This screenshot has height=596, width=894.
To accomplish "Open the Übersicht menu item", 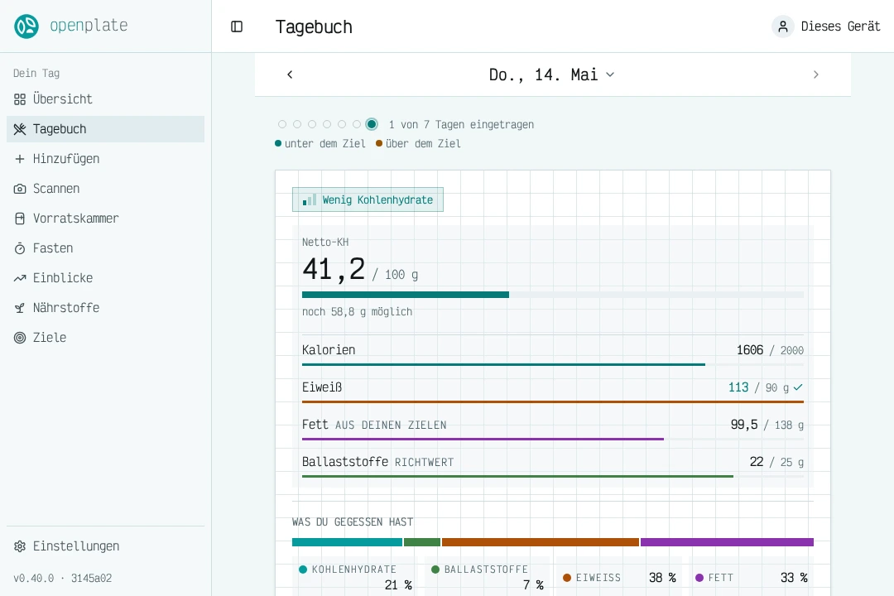I will click(x=105, y=99).
